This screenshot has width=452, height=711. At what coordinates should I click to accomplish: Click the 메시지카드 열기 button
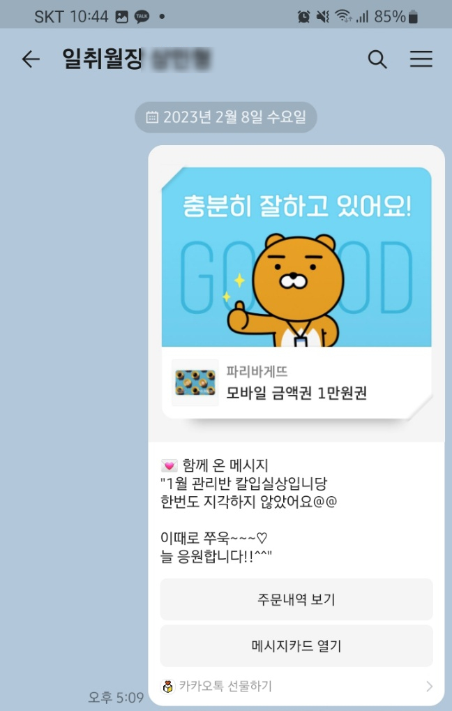point(296,645)
